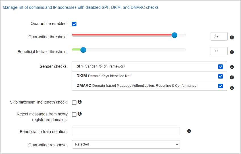The image size is (241, 154).
Task: Click info icon for newly registered domains option
Action: [x=80, y=114]
